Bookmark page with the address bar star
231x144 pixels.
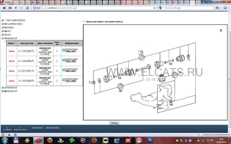[x=154, y=8]
